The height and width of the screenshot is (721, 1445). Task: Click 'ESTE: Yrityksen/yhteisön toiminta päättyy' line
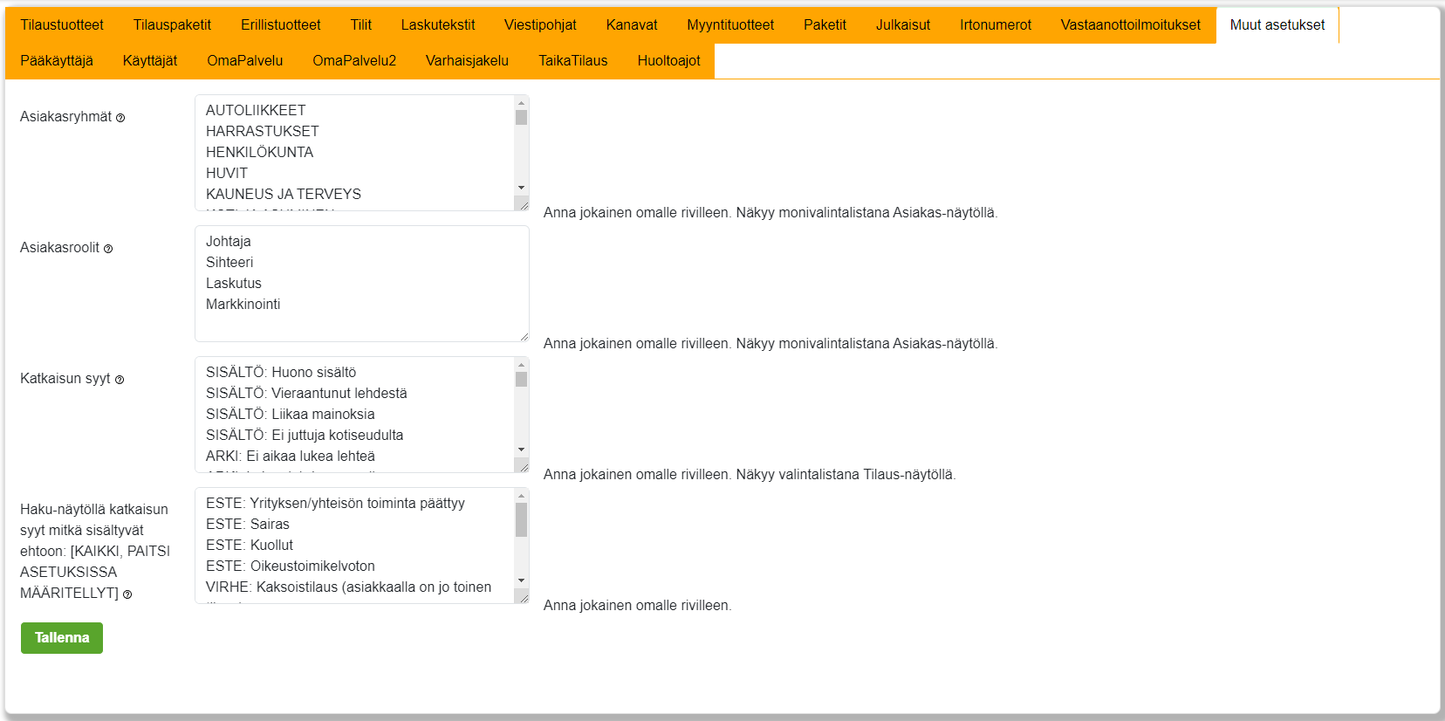(x=335, y=504)
